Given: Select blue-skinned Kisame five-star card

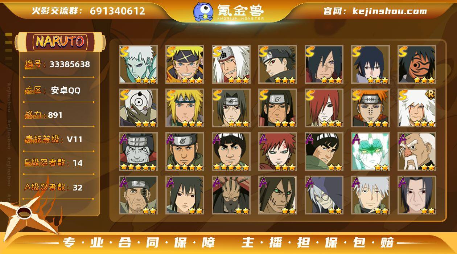Looking at the screenshot, I should (139, 152).
